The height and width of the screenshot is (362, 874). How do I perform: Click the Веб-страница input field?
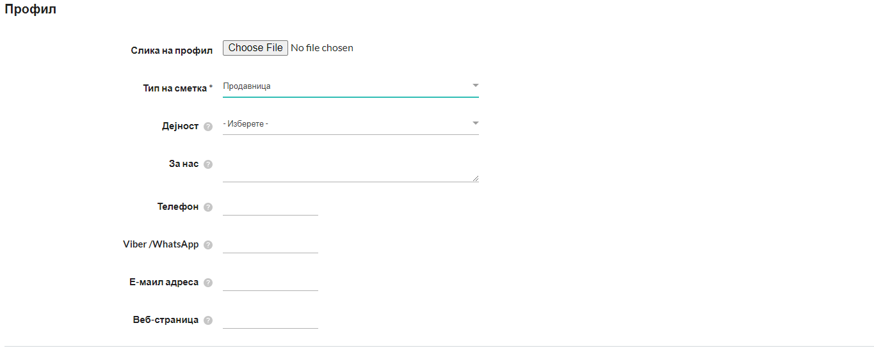(270, 319)
